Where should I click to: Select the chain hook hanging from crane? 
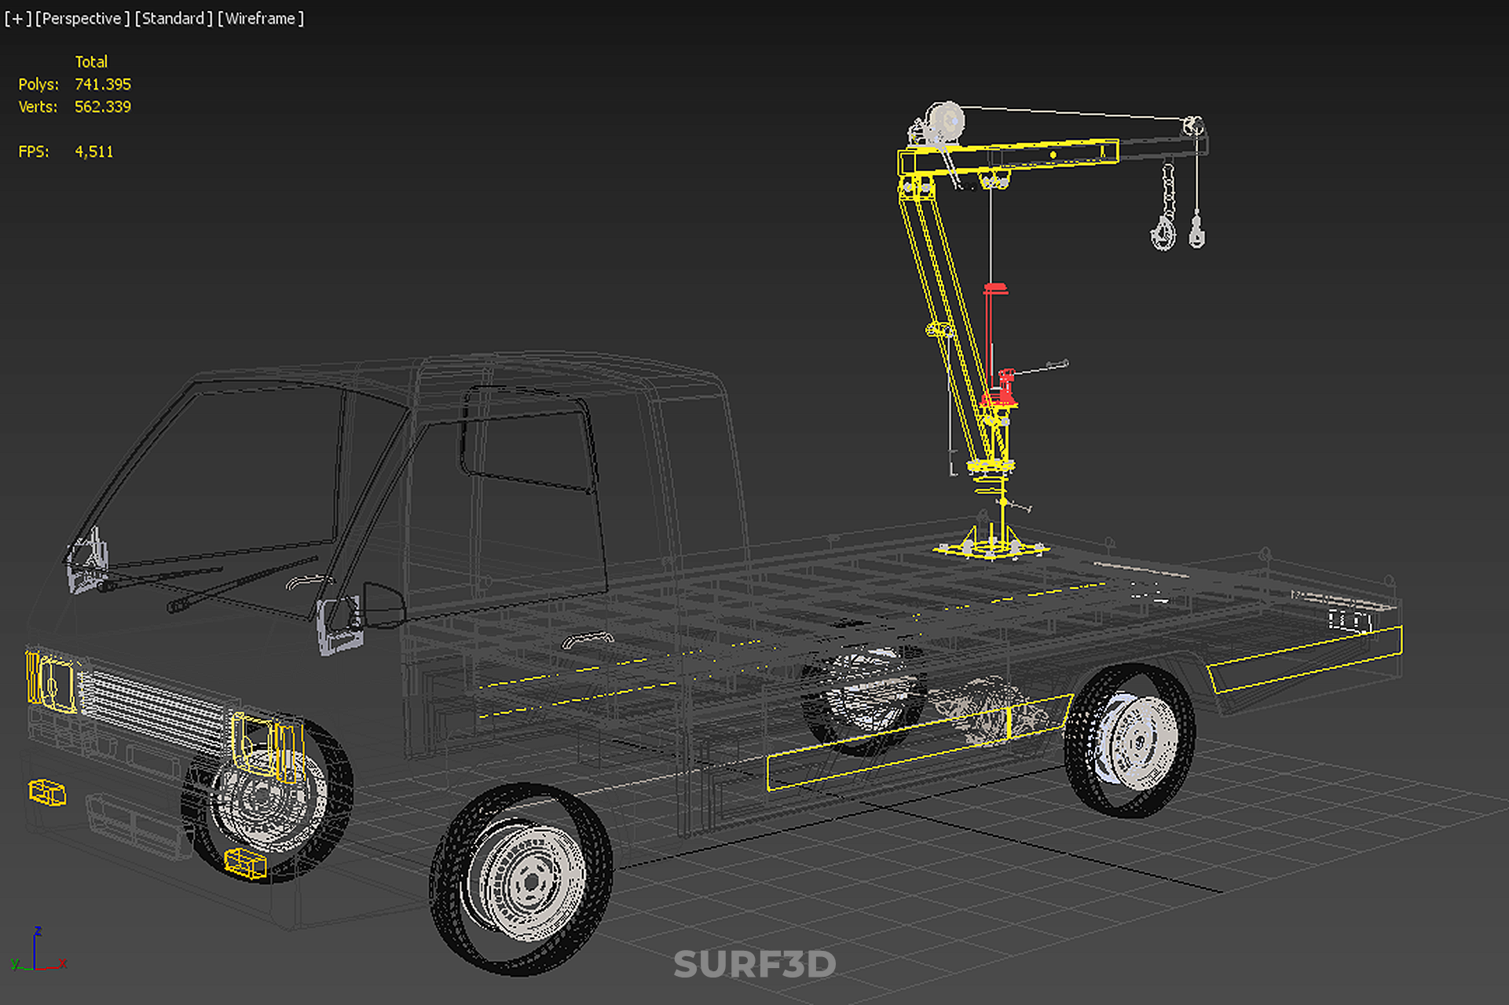click(1163, 230)
